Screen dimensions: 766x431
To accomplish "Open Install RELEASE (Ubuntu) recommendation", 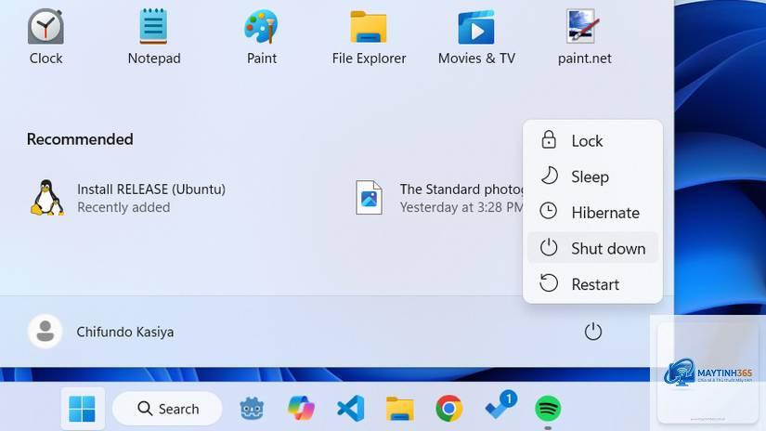I will pyautogui.click(x=128, y=198).
